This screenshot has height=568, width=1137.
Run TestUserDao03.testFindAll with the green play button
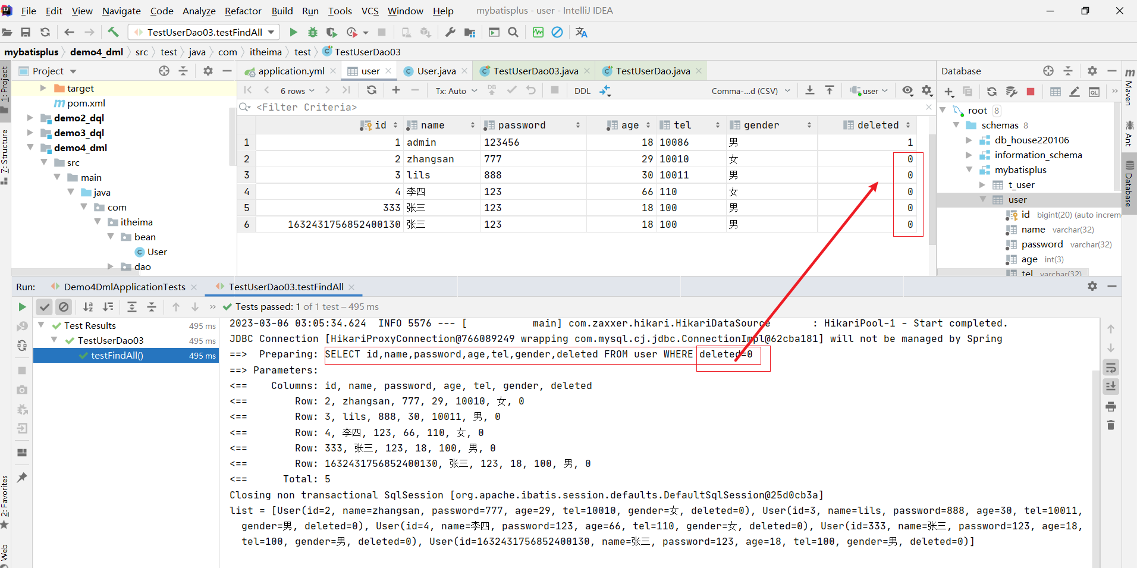click(293, 32)
